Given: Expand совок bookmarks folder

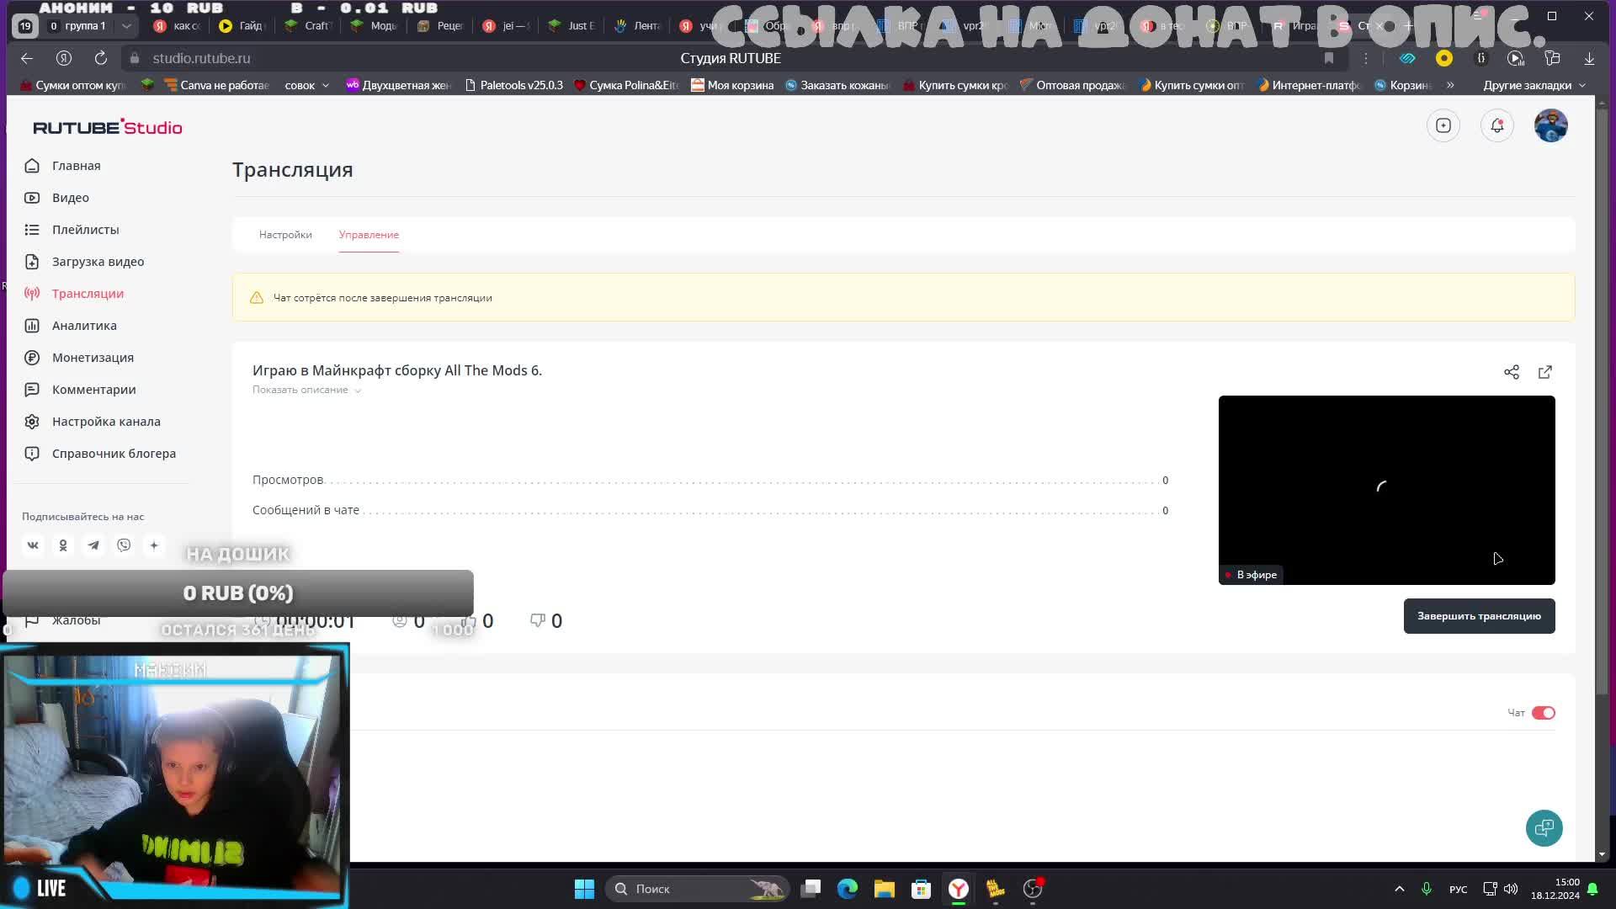Looking at the screenshot, I should point(306,85).
